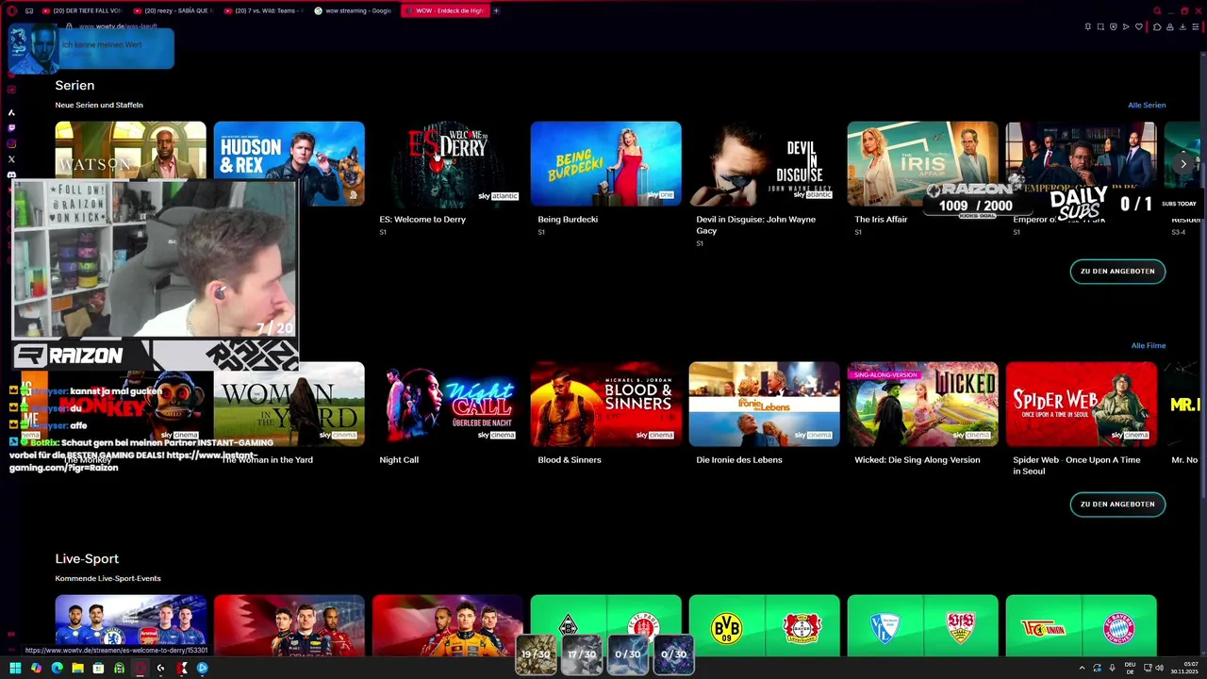The width and height of the screenshot is (1207, 679).
Task: Open the Being Burdecki thumbnail
Action: (x=605, y=163)
